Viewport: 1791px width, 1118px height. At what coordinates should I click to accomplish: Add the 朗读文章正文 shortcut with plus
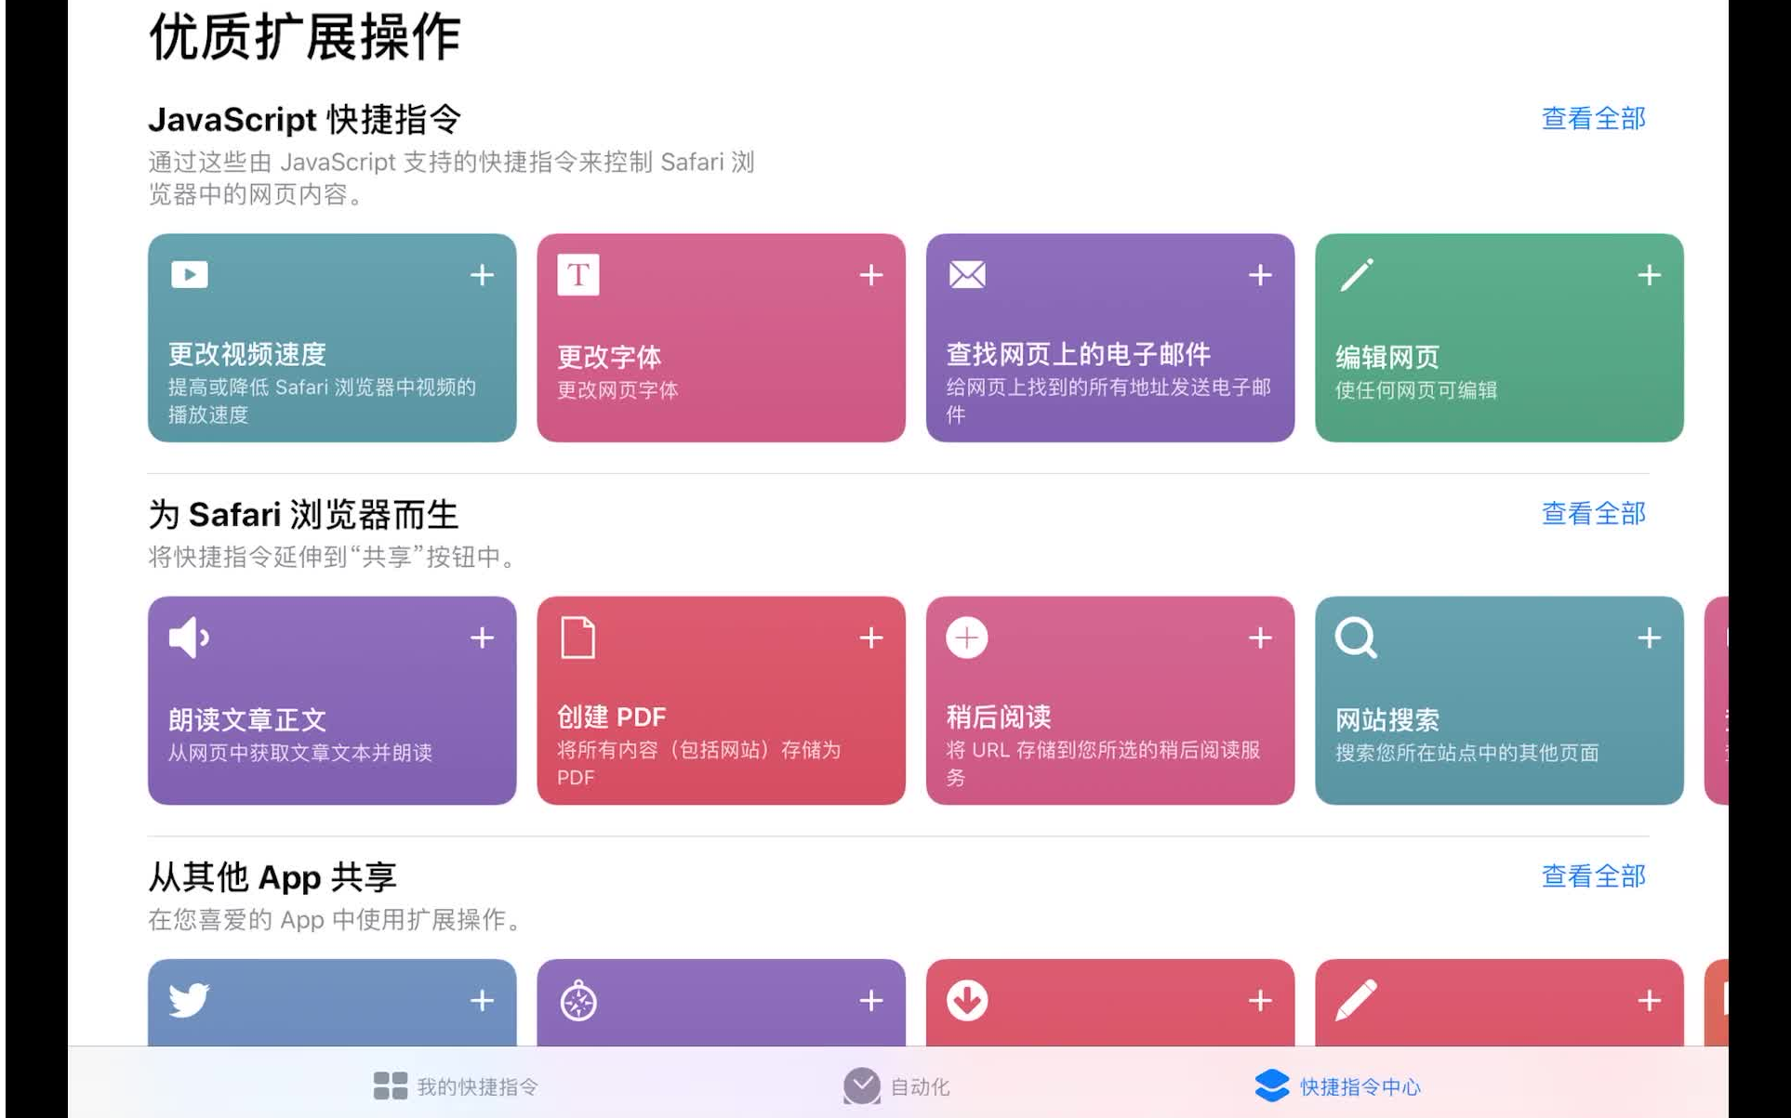tap(482, 638)
